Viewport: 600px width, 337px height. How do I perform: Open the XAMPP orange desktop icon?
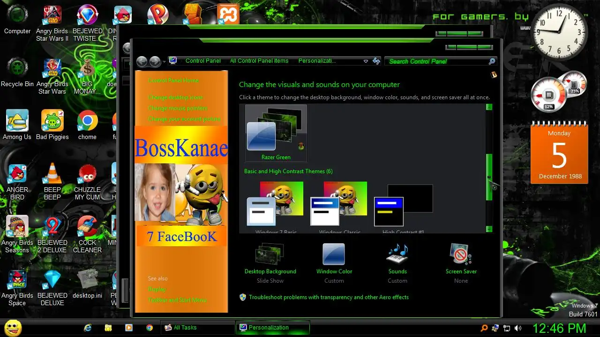coord(228,14)
